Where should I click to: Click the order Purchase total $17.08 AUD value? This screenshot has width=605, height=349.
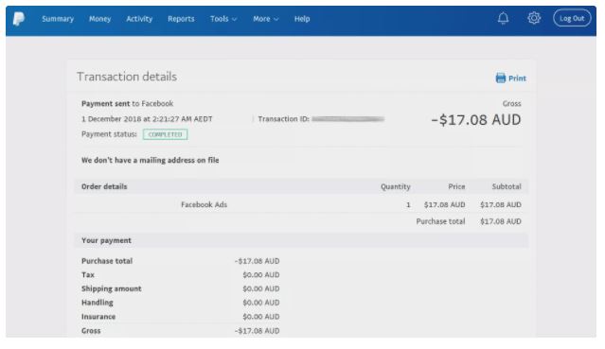(x=501, y=221)
